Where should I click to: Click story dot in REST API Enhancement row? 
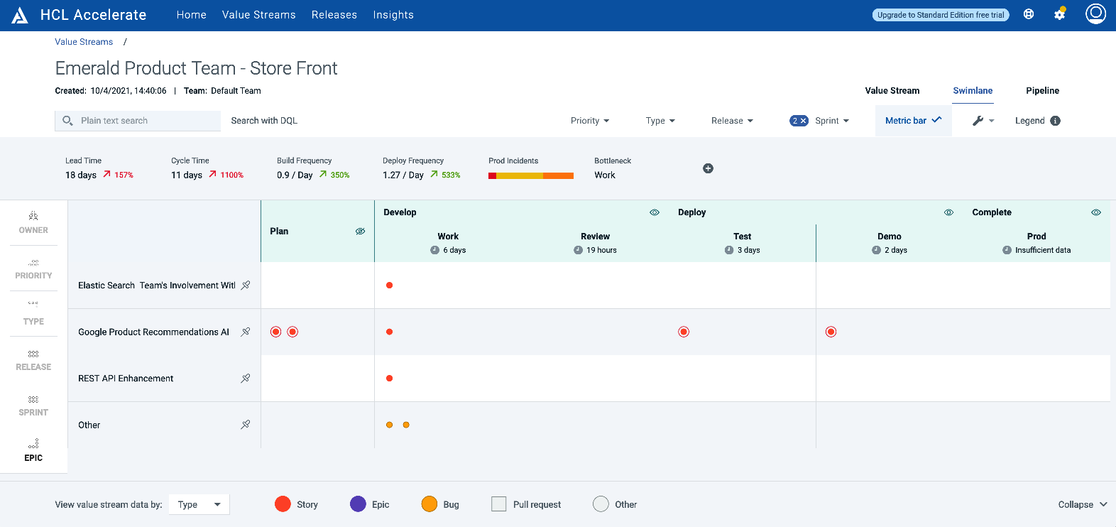389,379
